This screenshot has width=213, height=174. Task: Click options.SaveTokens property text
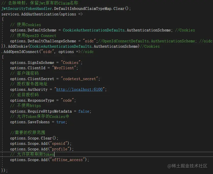tap(30, 122)
